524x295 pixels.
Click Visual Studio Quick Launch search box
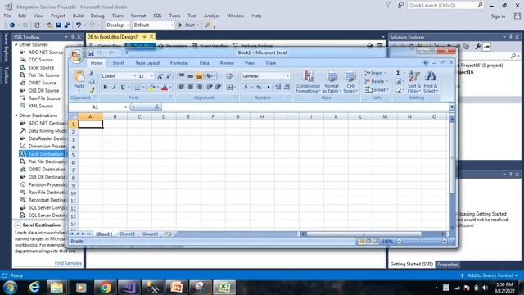445,6
